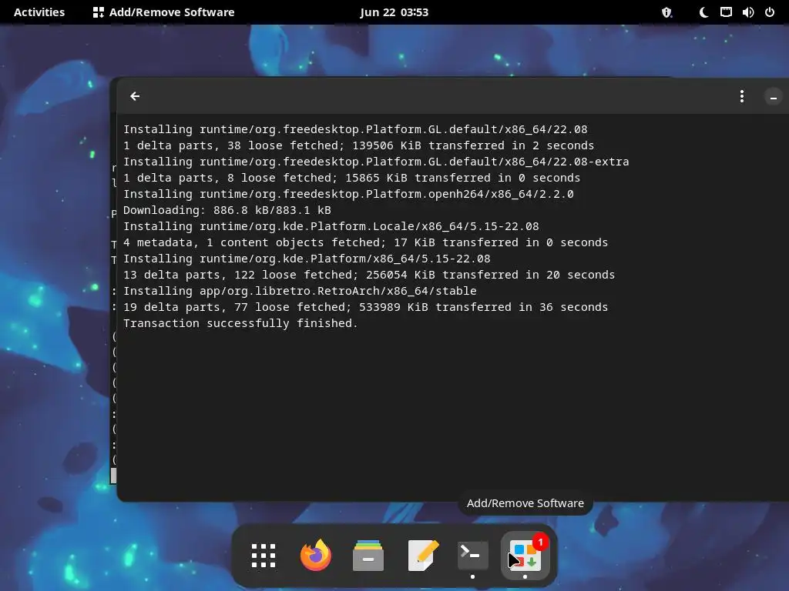Switch to Terminal from the dock
The image size is (789, 591).
(472, 556)
